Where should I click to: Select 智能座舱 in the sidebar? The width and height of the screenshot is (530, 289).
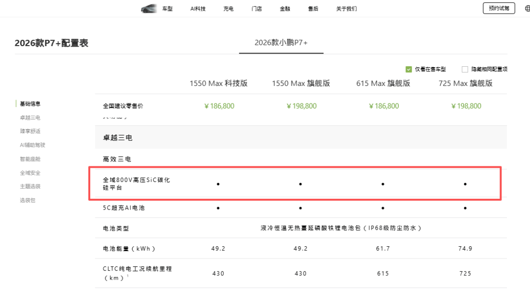[x=30, y=159]
